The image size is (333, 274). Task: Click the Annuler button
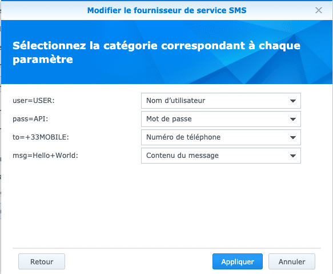292,261
